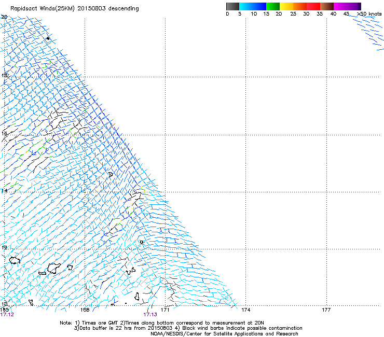Click the orange 25–30 knot color segment

tap(300, 6)
